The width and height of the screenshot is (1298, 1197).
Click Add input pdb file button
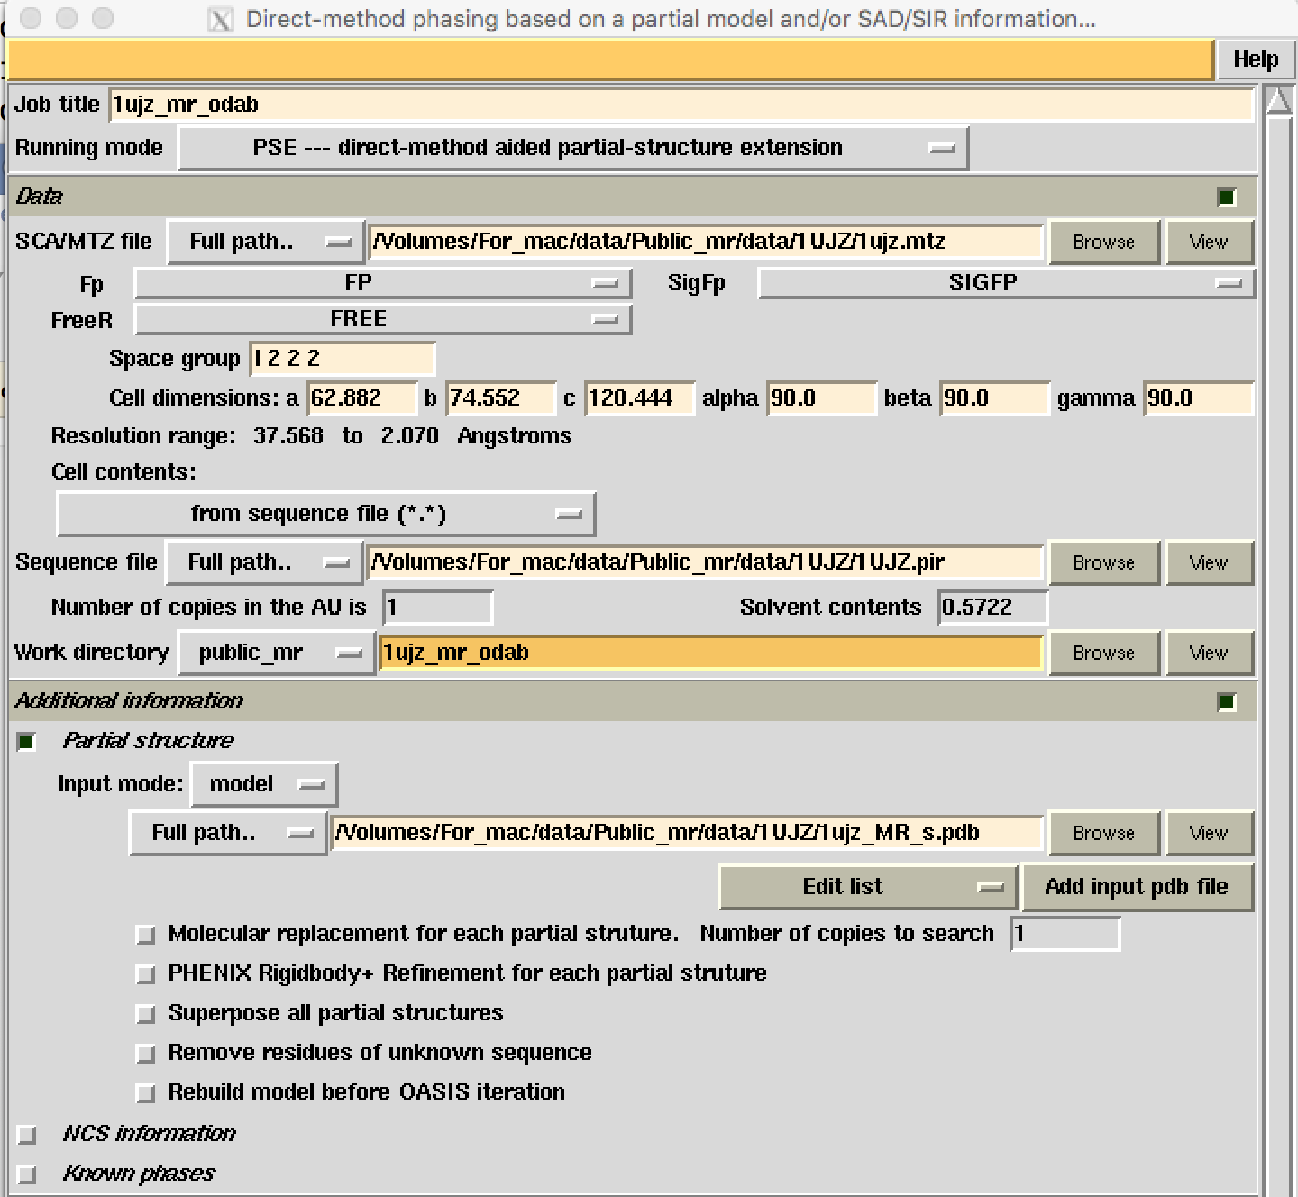1136,887
